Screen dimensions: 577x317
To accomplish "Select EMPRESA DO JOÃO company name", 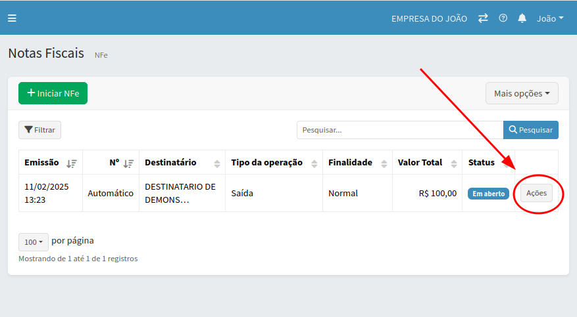I will (429, 18).
